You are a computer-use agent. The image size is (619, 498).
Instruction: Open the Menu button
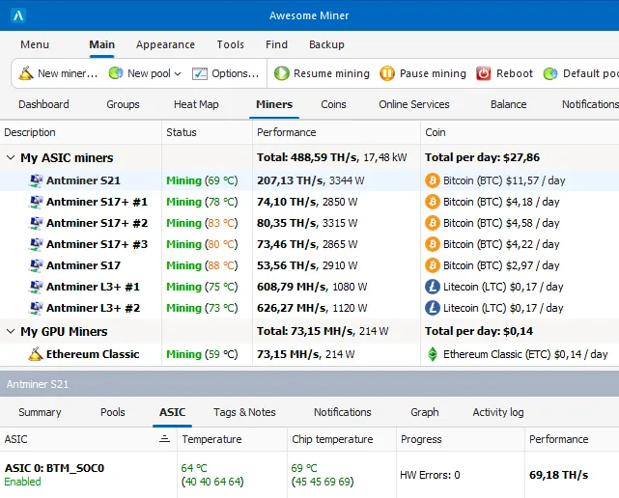[x=35, y=44]
